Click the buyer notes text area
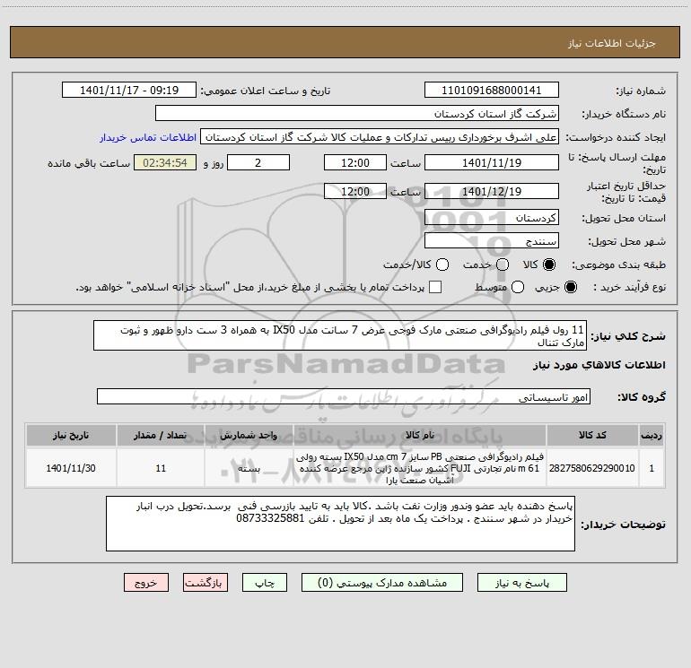The width and height of the screenshot is (691, 668). (x=340, y=524)
